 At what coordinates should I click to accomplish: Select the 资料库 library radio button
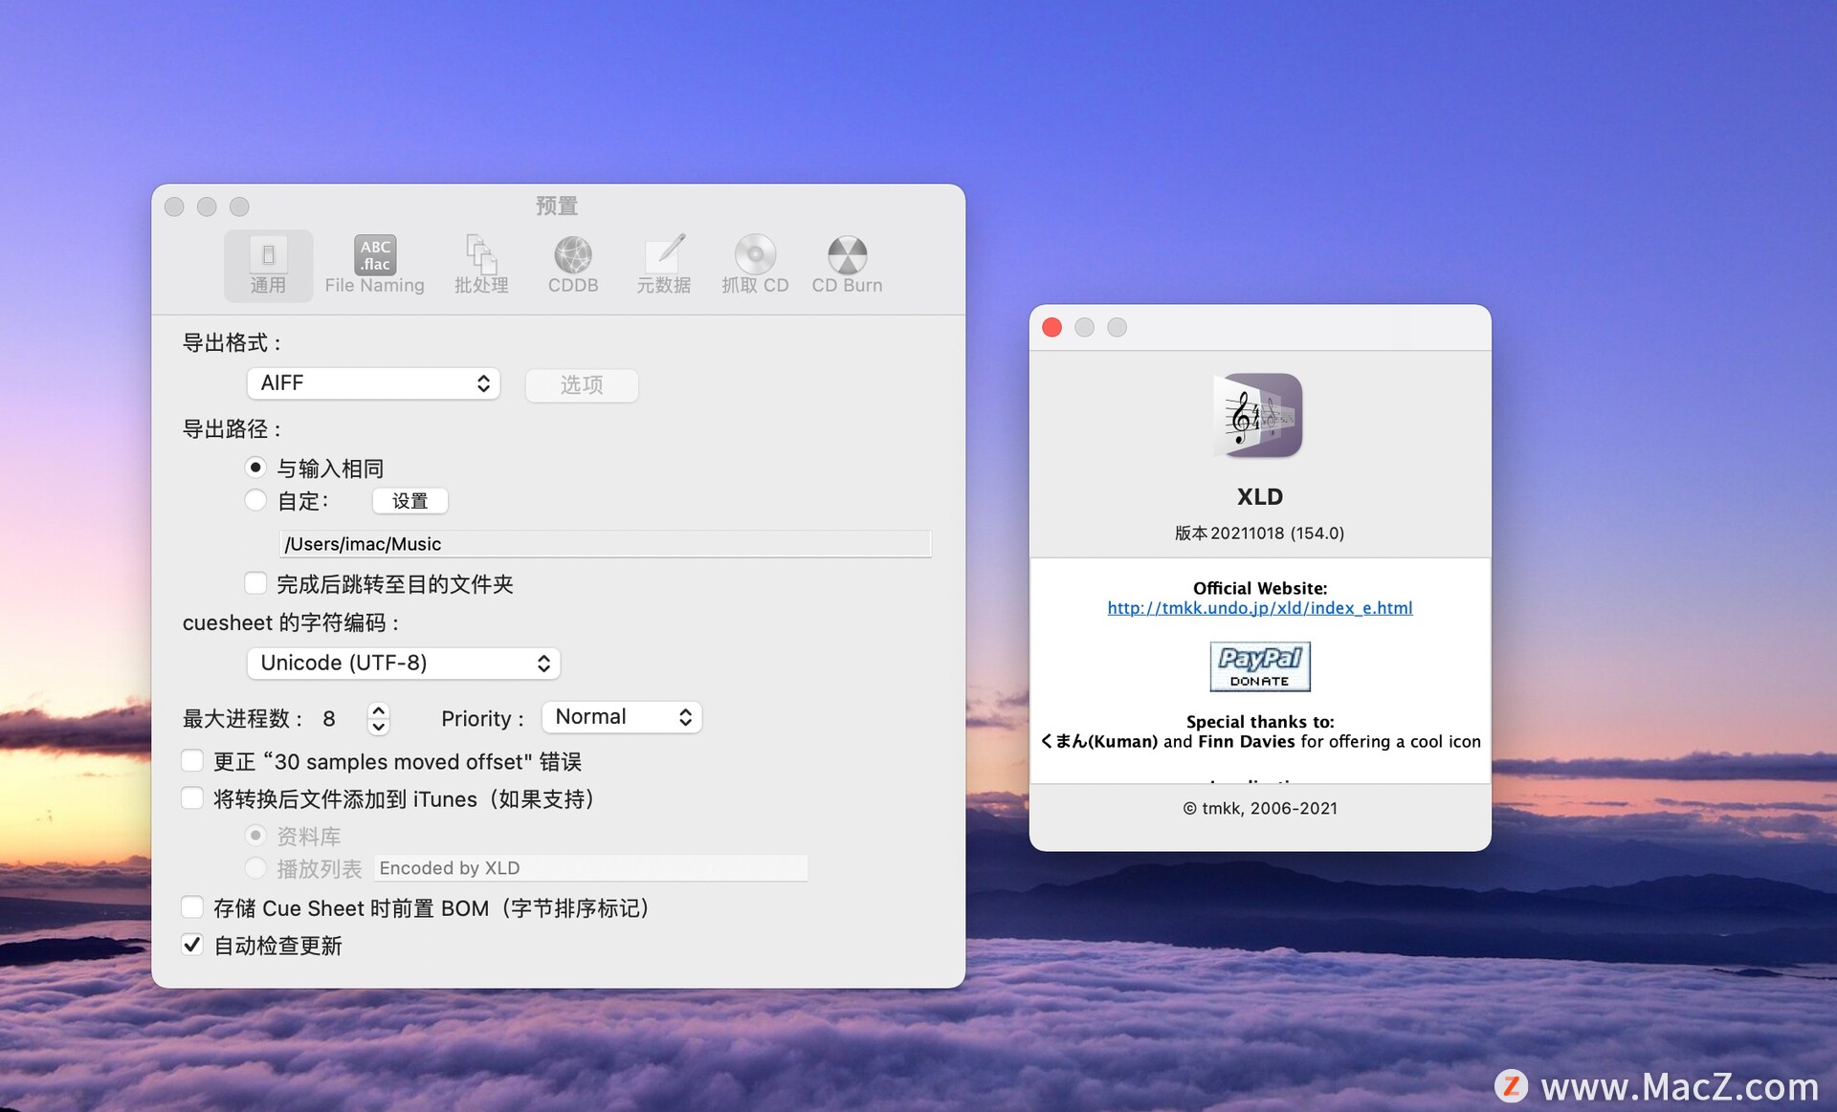pos(255,836)
